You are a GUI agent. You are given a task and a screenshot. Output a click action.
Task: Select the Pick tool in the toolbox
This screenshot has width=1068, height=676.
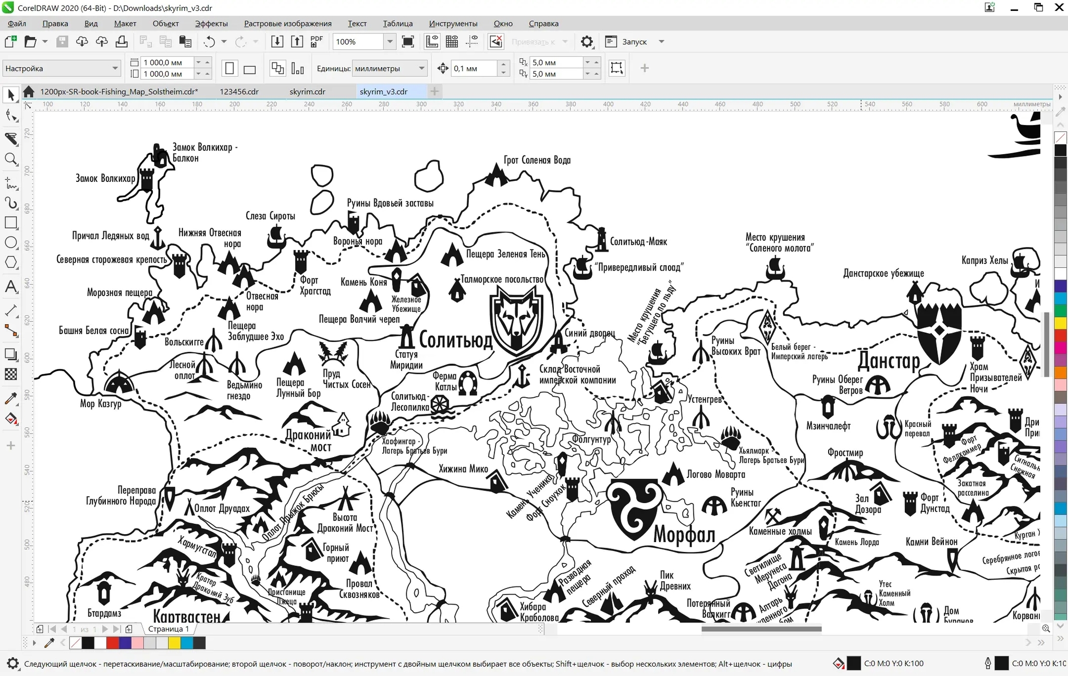(x=11, y=95)
